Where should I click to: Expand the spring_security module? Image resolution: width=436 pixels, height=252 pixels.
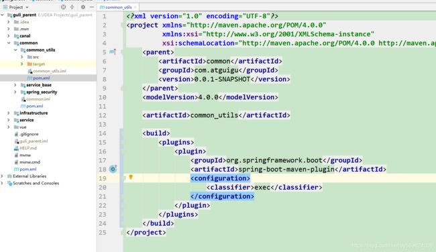[x=15, y=92]
